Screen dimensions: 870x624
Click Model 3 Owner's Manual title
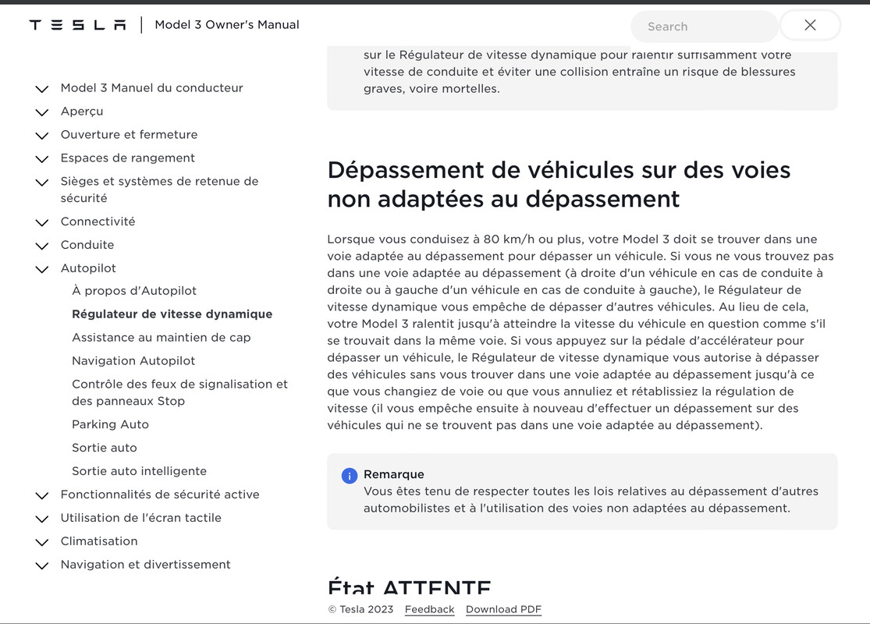[227, 24]
